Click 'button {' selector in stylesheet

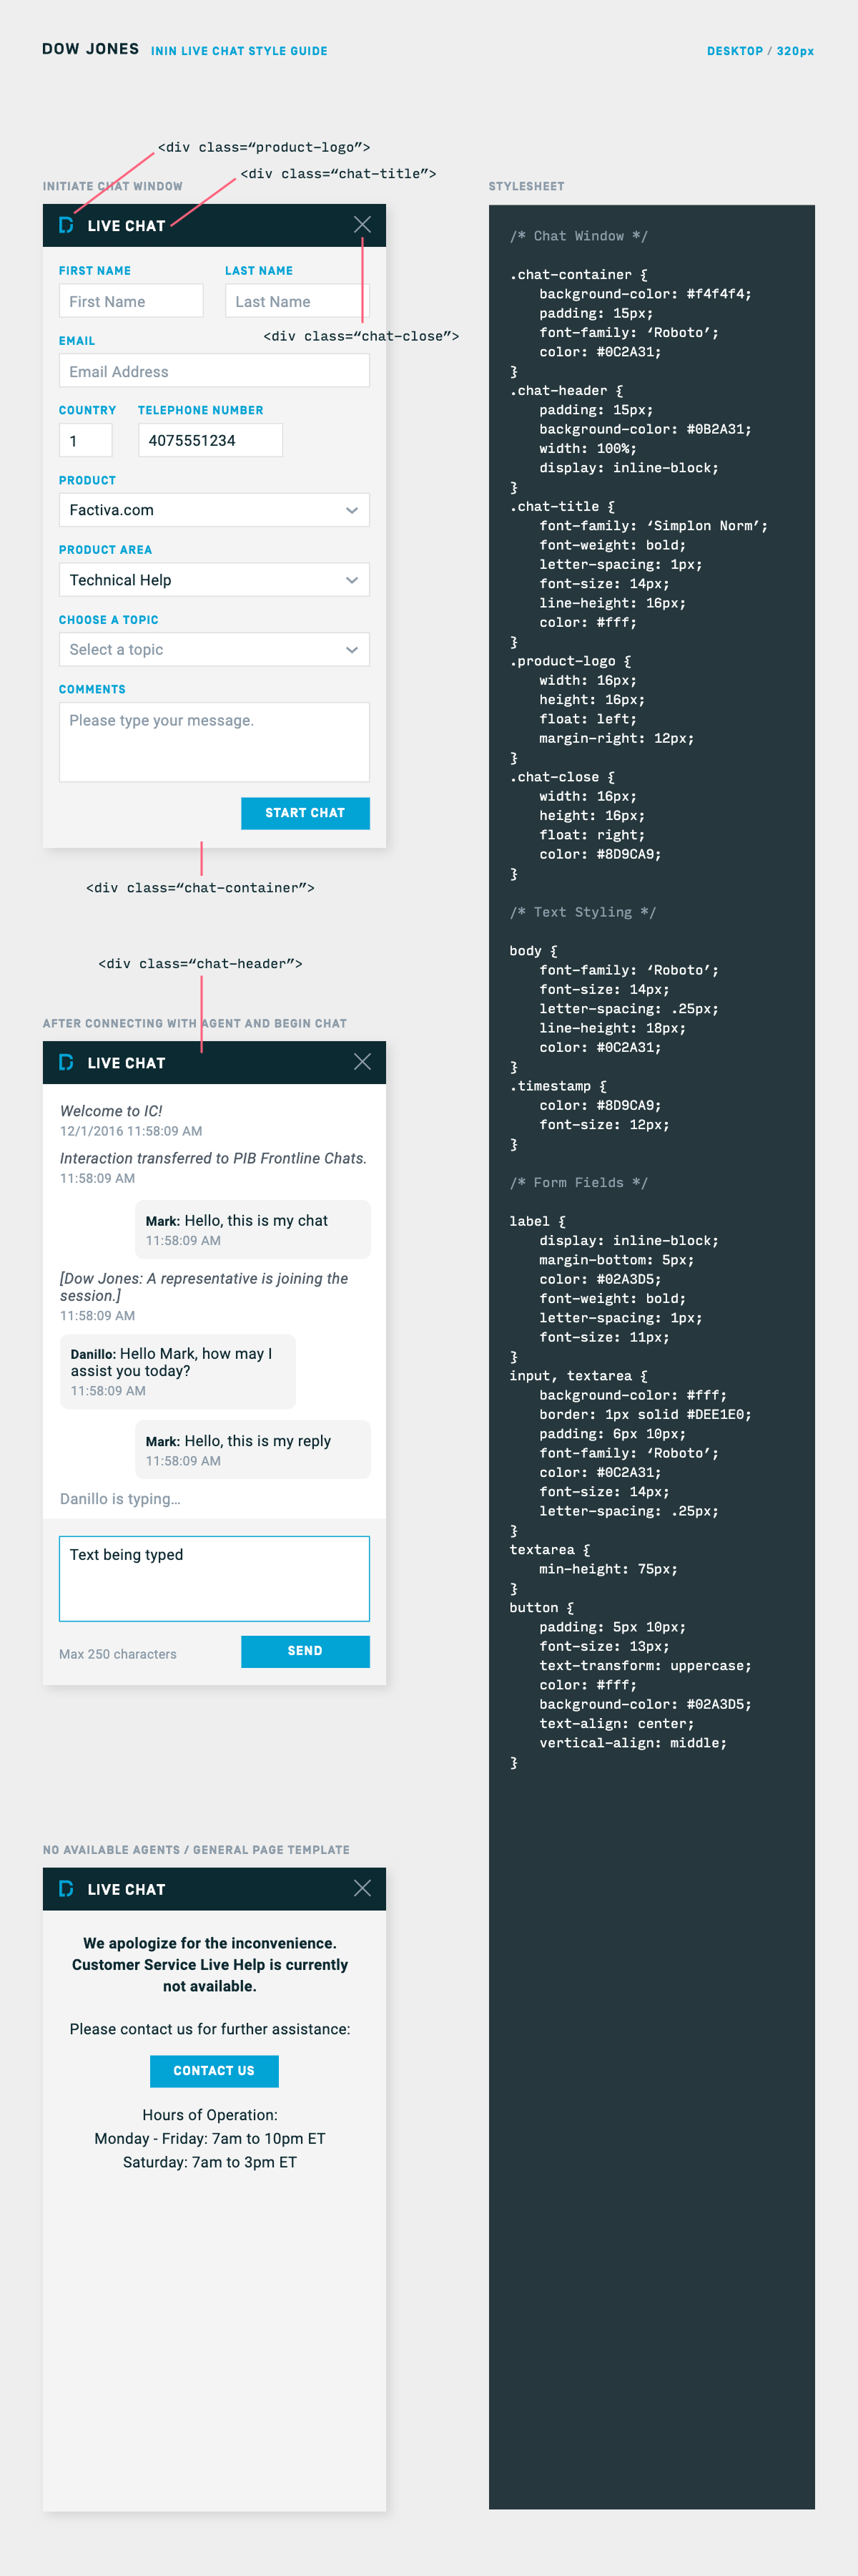point(541,1607)
